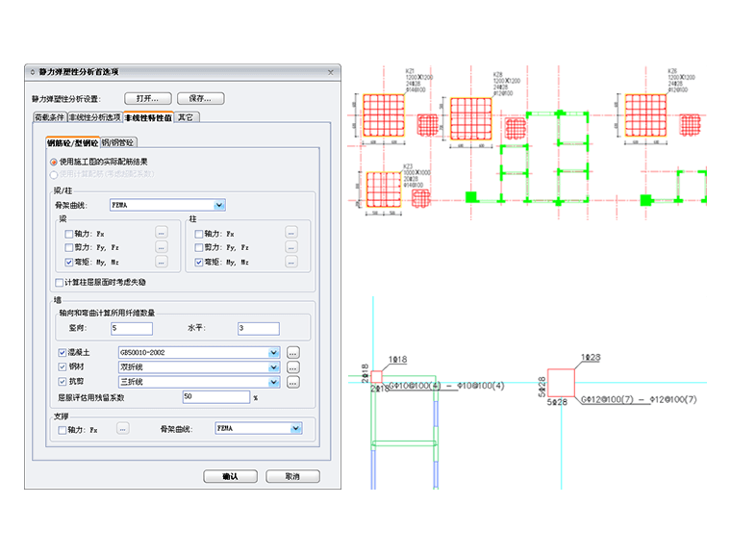Screen dimensions: 731x555
Task: Enable 支撑 轴力 Fx checkbox
Action: [62, 430]
